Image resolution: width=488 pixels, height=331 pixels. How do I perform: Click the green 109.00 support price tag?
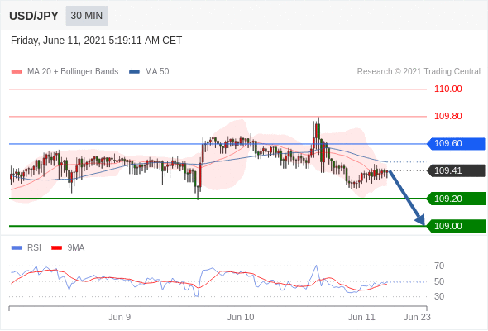coord(456,226)
